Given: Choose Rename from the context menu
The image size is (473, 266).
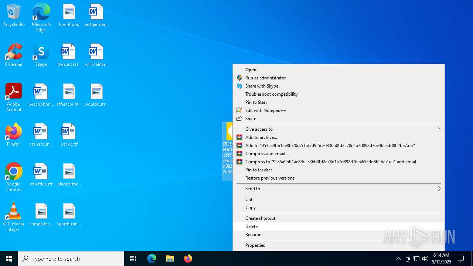Looking at the screenshot, I should 338,235.
